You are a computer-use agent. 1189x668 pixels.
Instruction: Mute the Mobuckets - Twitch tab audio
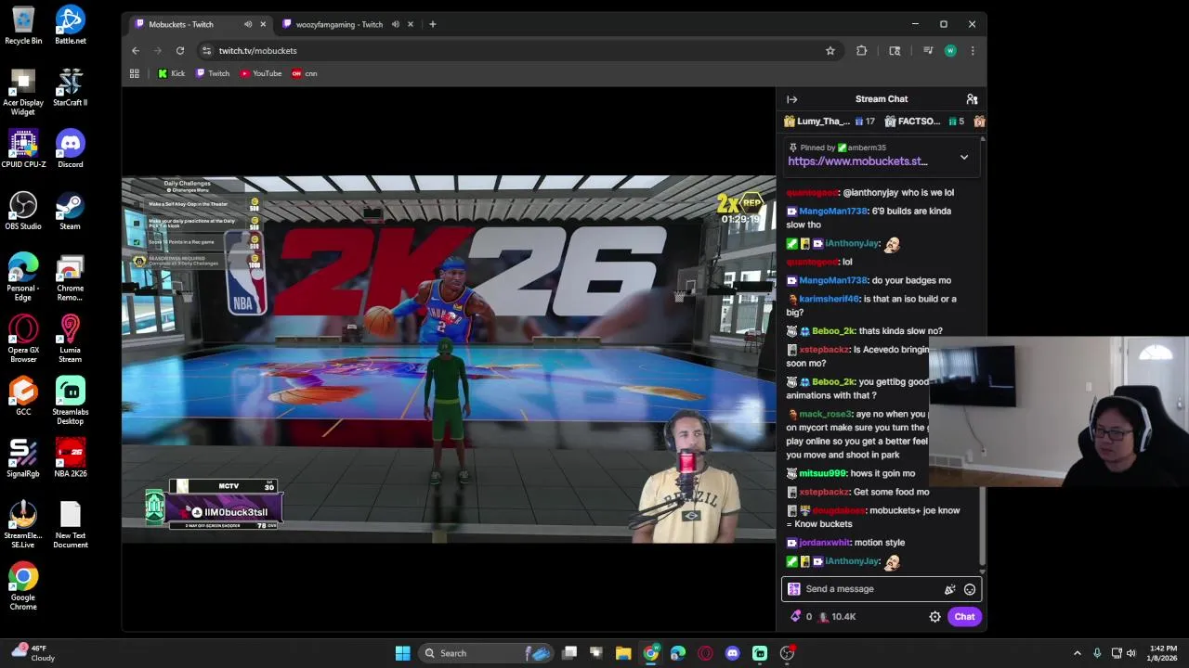(x=248, y=24)
